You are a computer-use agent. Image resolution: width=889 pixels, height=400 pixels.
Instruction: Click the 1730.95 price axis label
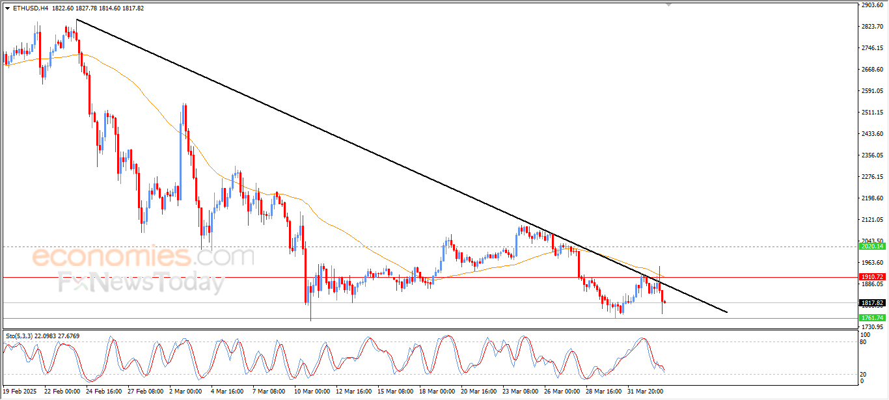click(x=871, y=327)
